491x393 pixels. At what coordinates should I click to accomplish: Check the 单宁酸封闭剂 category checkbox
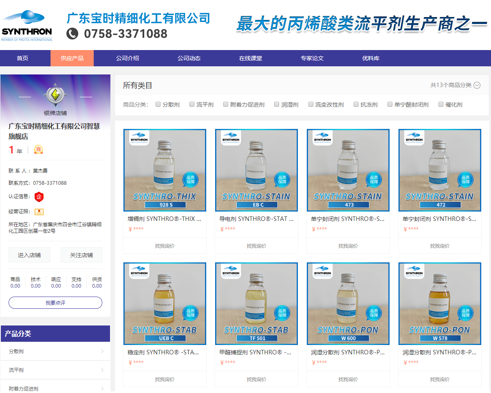pyautogui.click(x=390, y=105)
